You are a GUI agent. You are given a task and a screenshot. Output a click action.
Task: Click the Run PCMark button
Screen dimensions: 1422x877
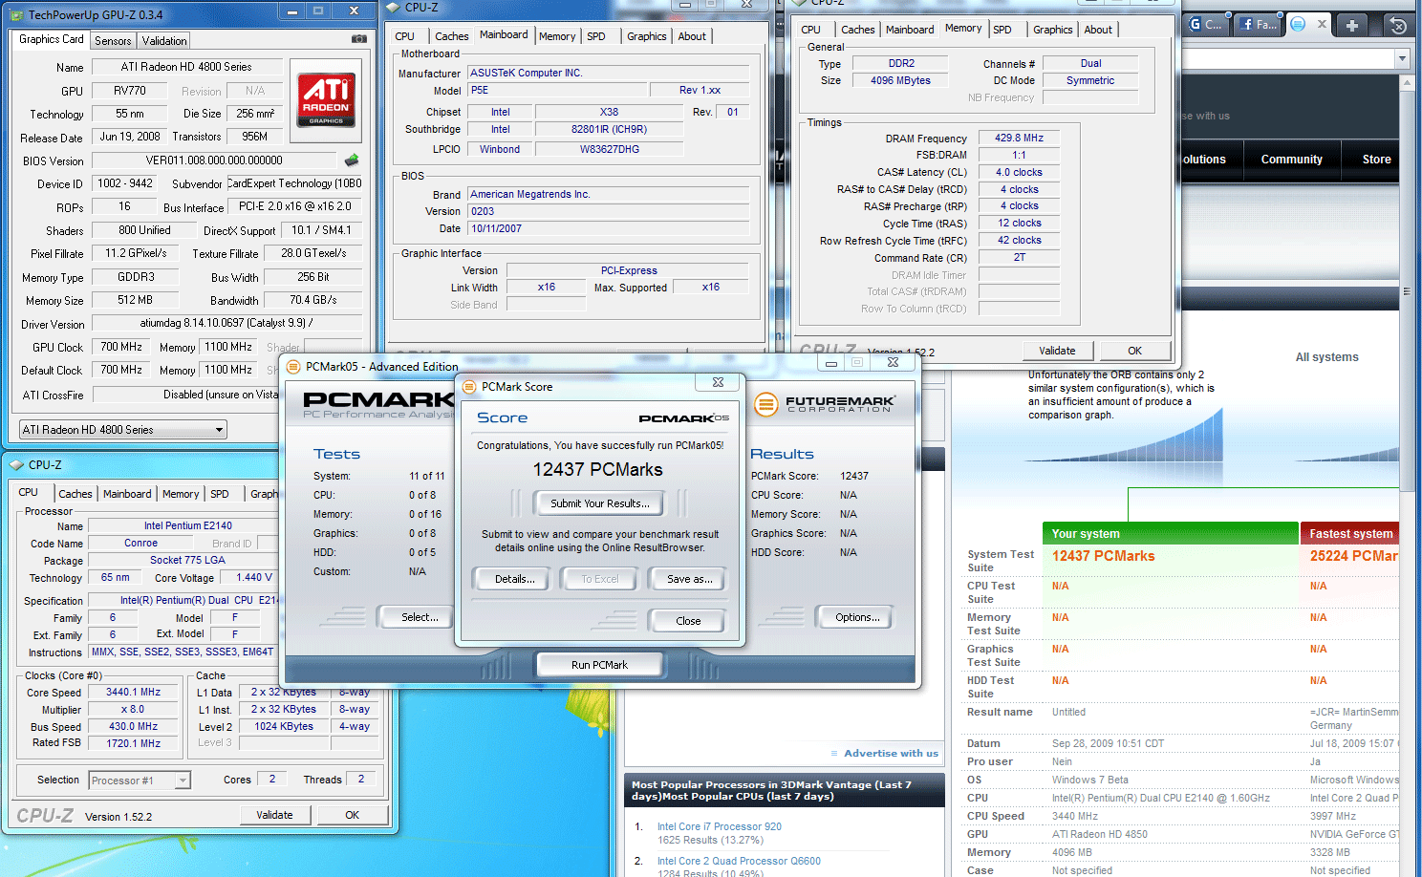point(599,665)
